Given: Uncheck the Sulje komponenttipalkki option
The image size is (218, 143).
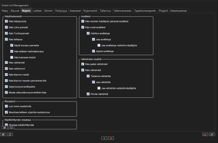Looking at the screenshot, I should (6, 87).
